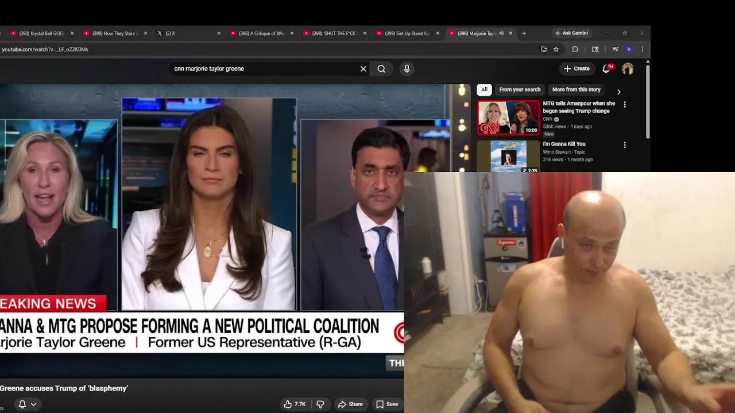Image resolution: width=735 pixels, height=413 pixels.
Task: Open options for I'm Gonna Kill You
Action: [625, 145]
